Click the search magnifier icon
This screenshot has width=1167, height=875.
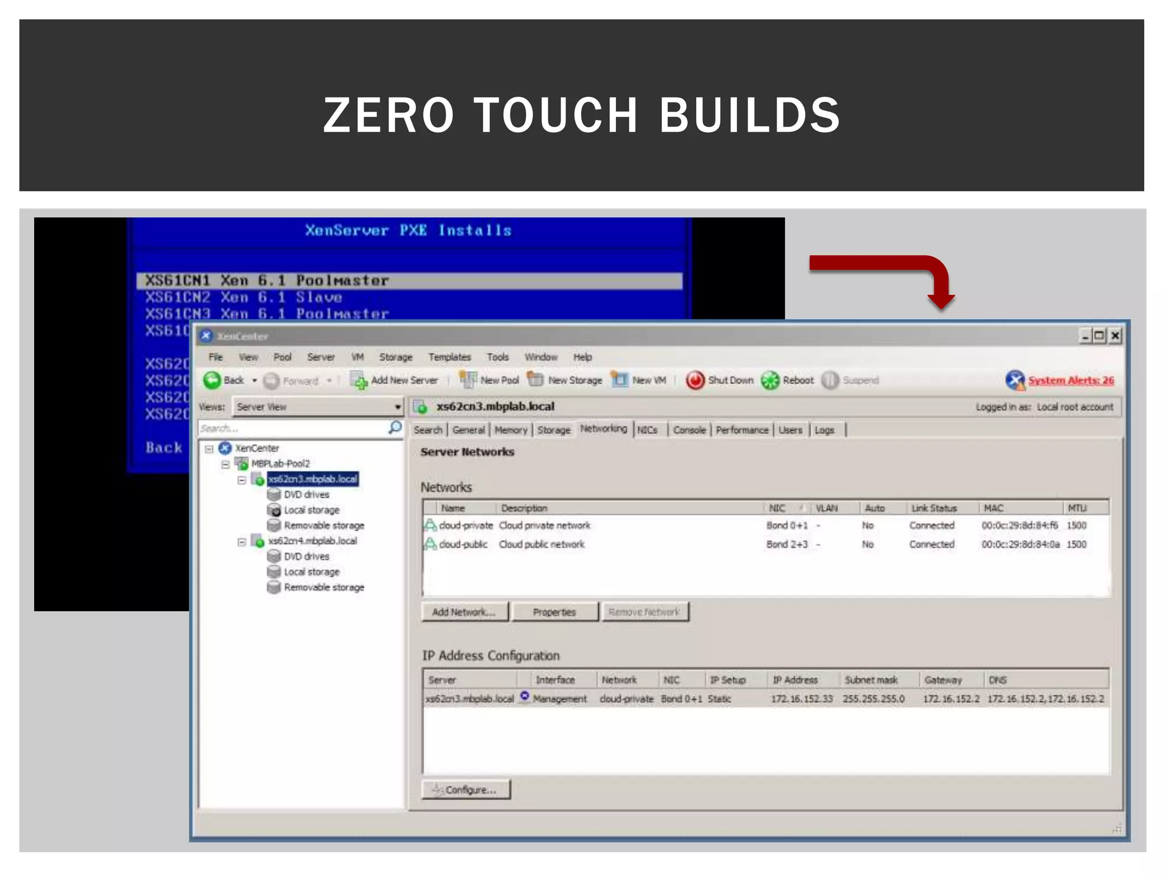coord(395,427)
